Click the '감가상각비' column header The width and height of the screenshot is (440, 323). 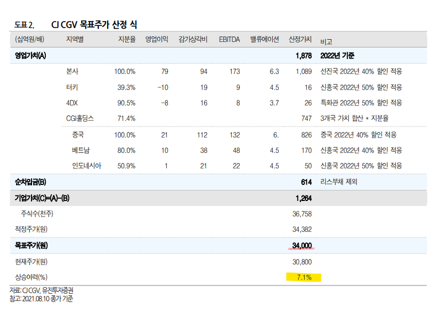click(x=193, y=39)
